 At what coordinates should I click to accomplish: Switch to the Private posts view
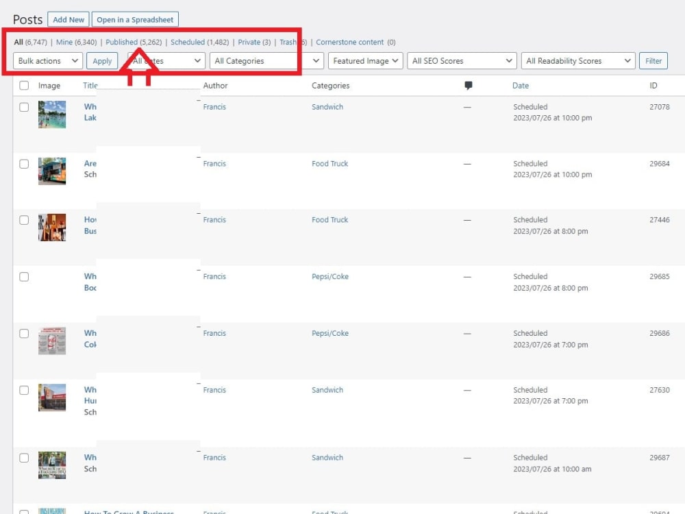click(x=249, y=42)
